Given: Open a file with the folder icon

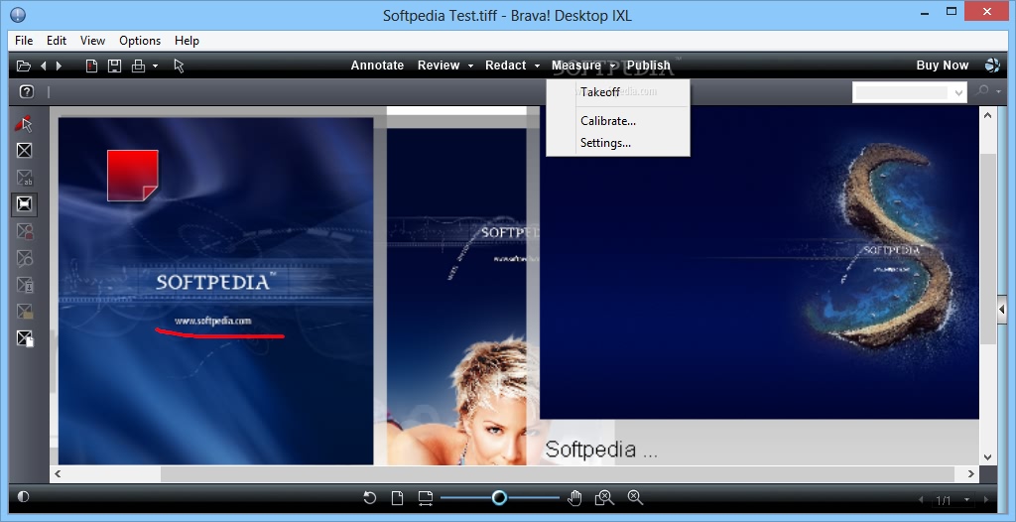Looking at the screenshot, I should [24, 65].
